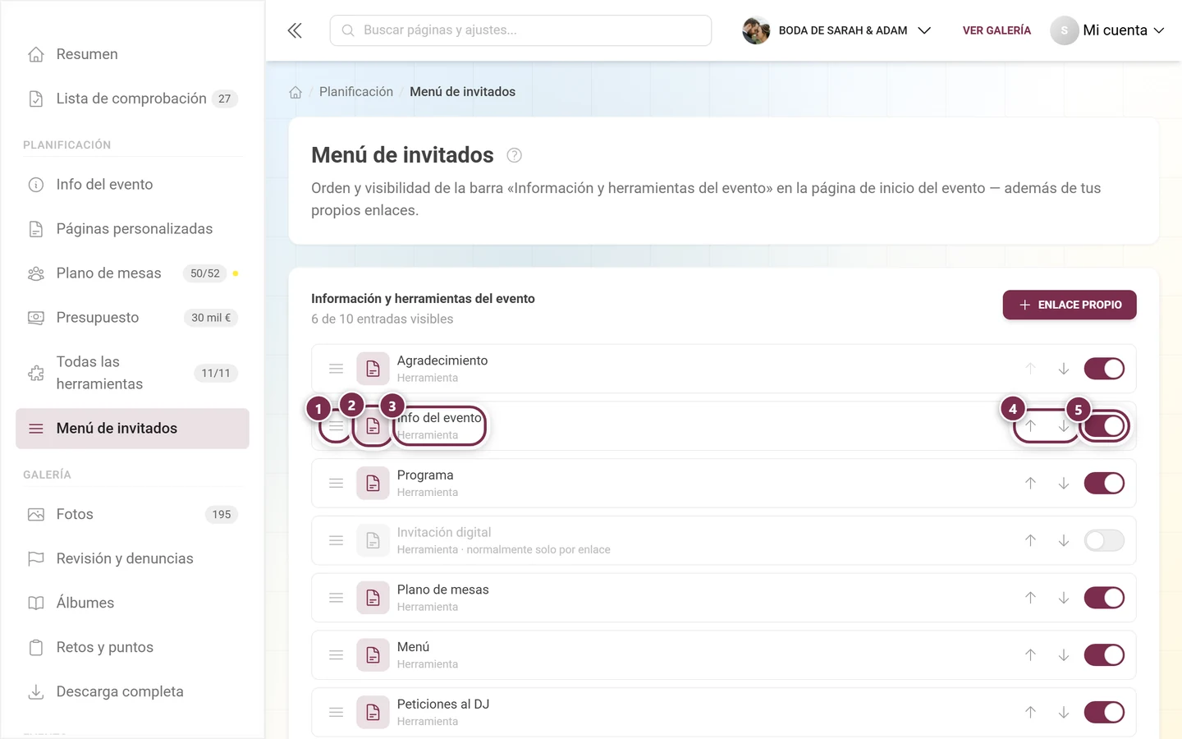Open Páginas personalizadas in sidebar

pos(132,229)
